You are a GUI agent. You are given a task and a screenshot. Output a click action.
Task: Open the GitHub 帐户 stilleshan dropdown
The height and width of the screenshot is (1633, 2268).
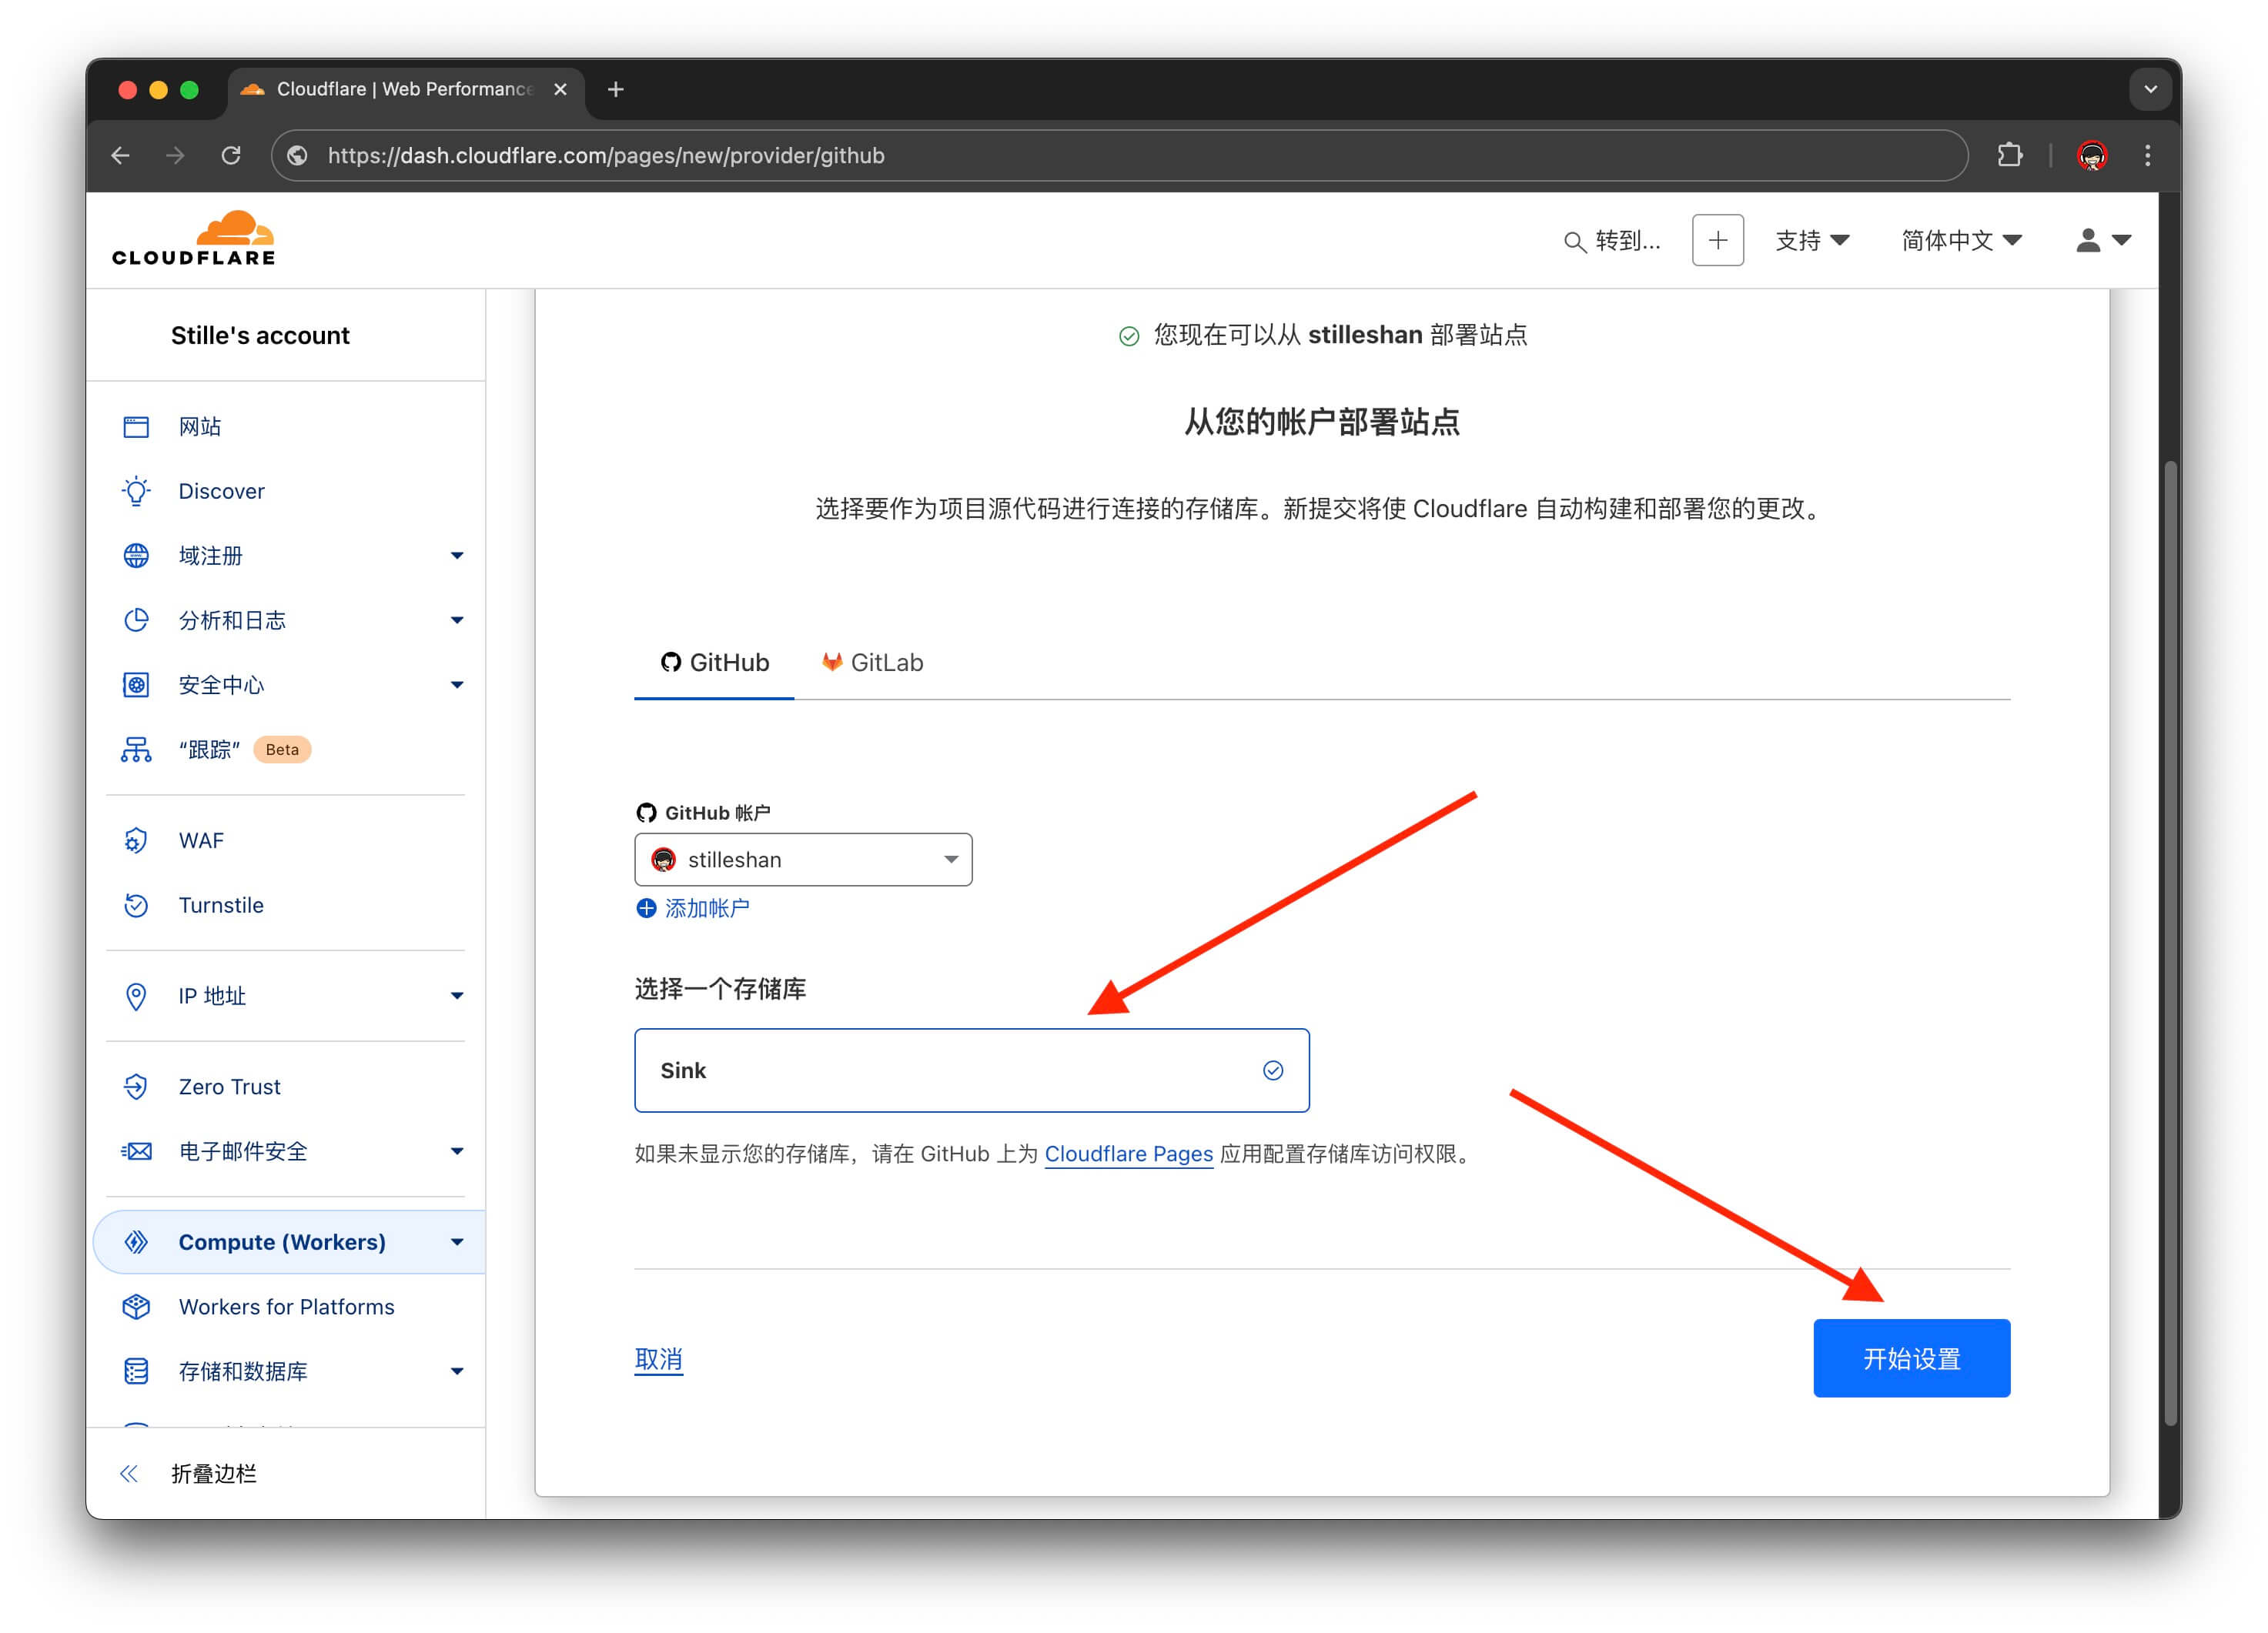point(803,860)
